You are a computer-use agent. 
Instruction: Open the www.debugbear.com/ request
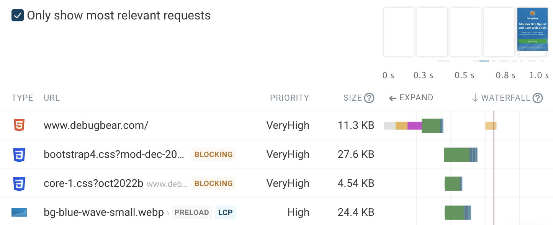[96, 125]
